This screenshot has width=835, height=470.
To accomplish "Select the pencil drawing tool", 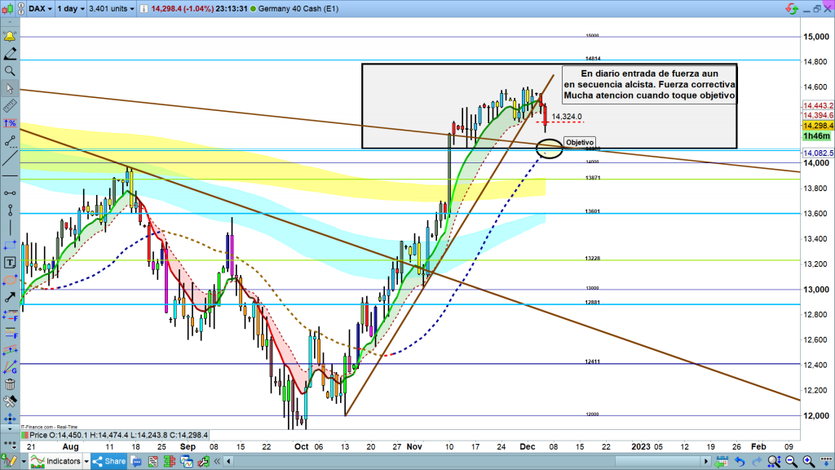I will [x=11, y=54].
